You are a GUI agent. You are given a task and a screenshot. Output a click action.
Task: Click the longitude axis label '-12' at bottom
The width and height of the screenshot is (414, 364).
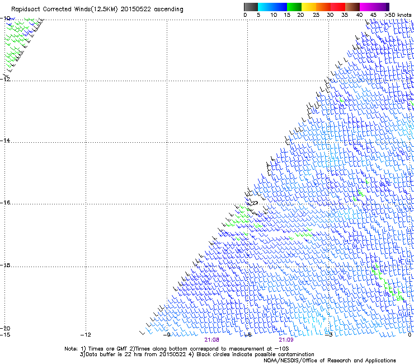point(86,335)
